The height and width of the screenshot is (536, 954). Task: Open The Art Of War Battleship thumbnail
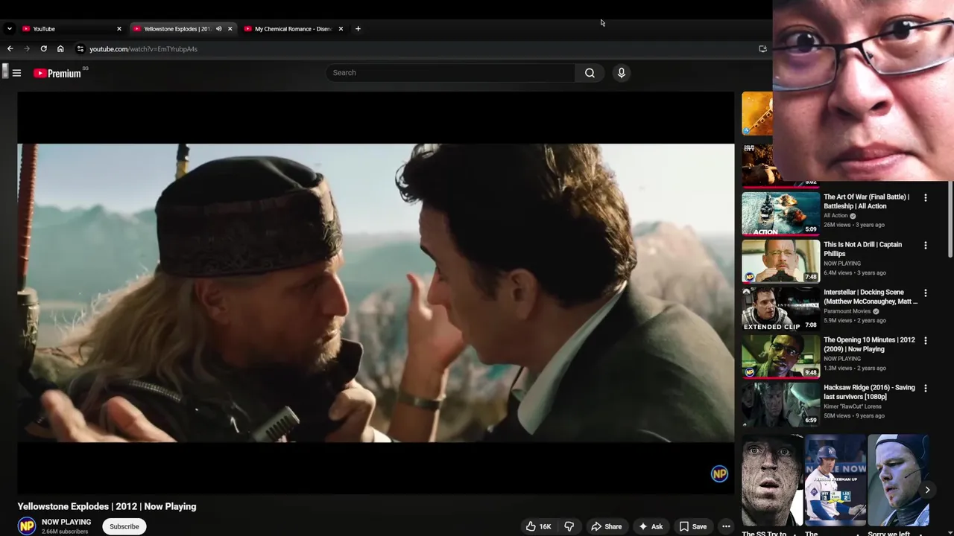pyautogui.click(x=780, y=214)
